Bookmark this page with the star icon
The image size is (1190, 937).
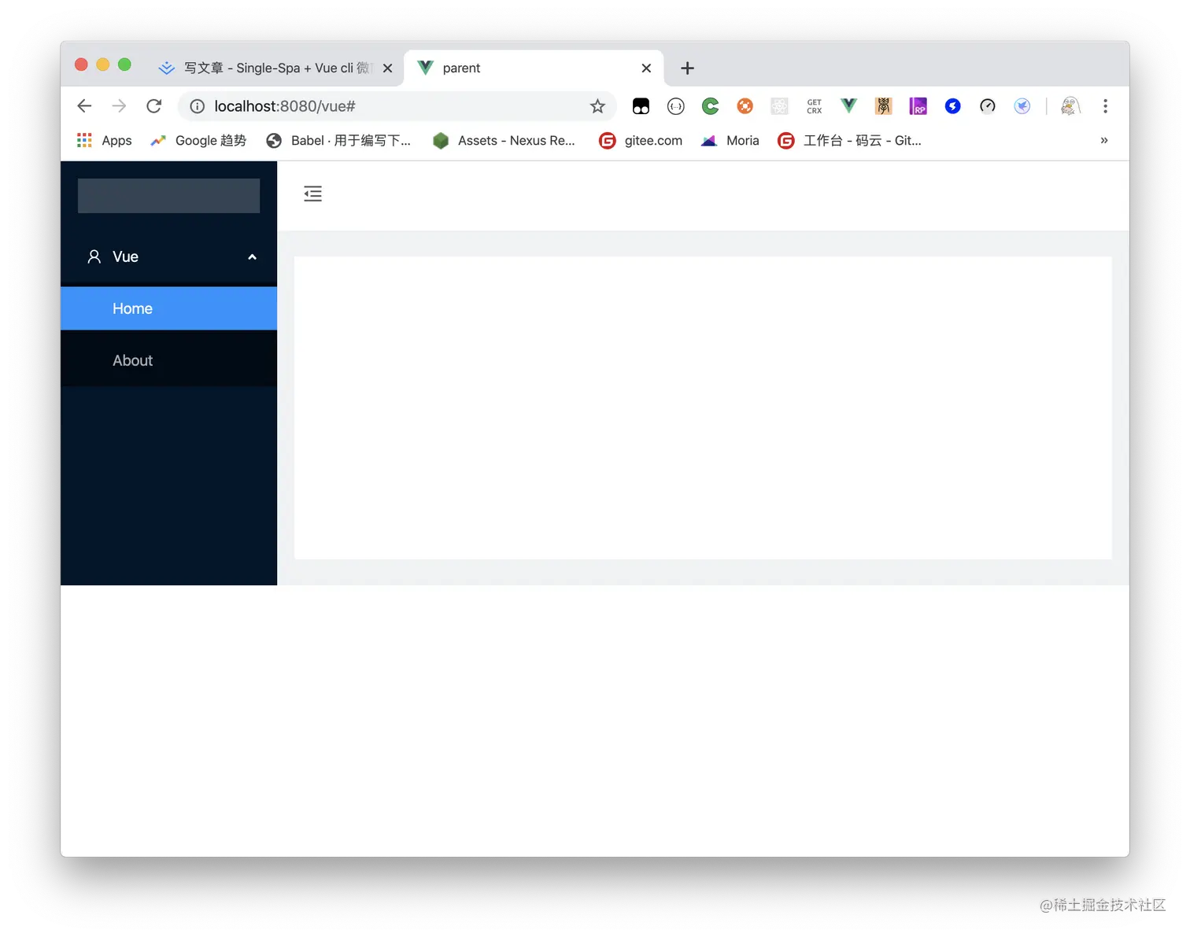[597, 106]
